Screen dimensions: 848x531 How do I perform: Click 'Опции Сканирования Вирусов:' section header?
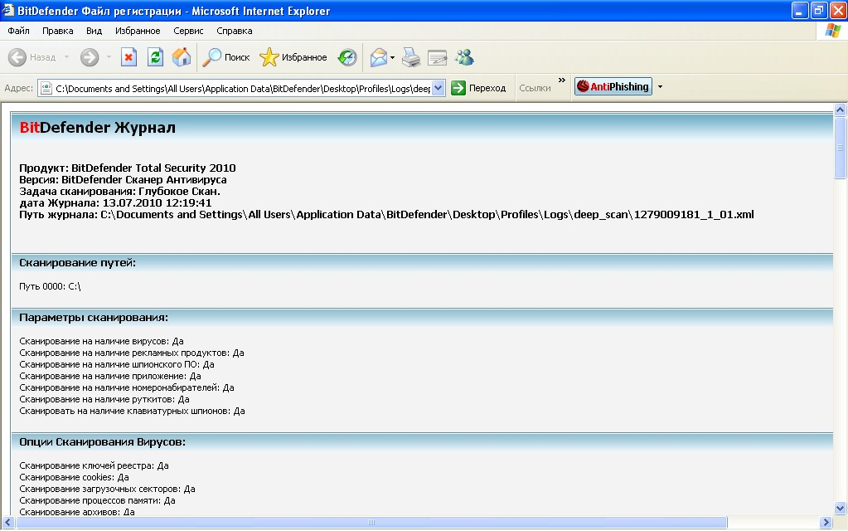click(102, 441)
